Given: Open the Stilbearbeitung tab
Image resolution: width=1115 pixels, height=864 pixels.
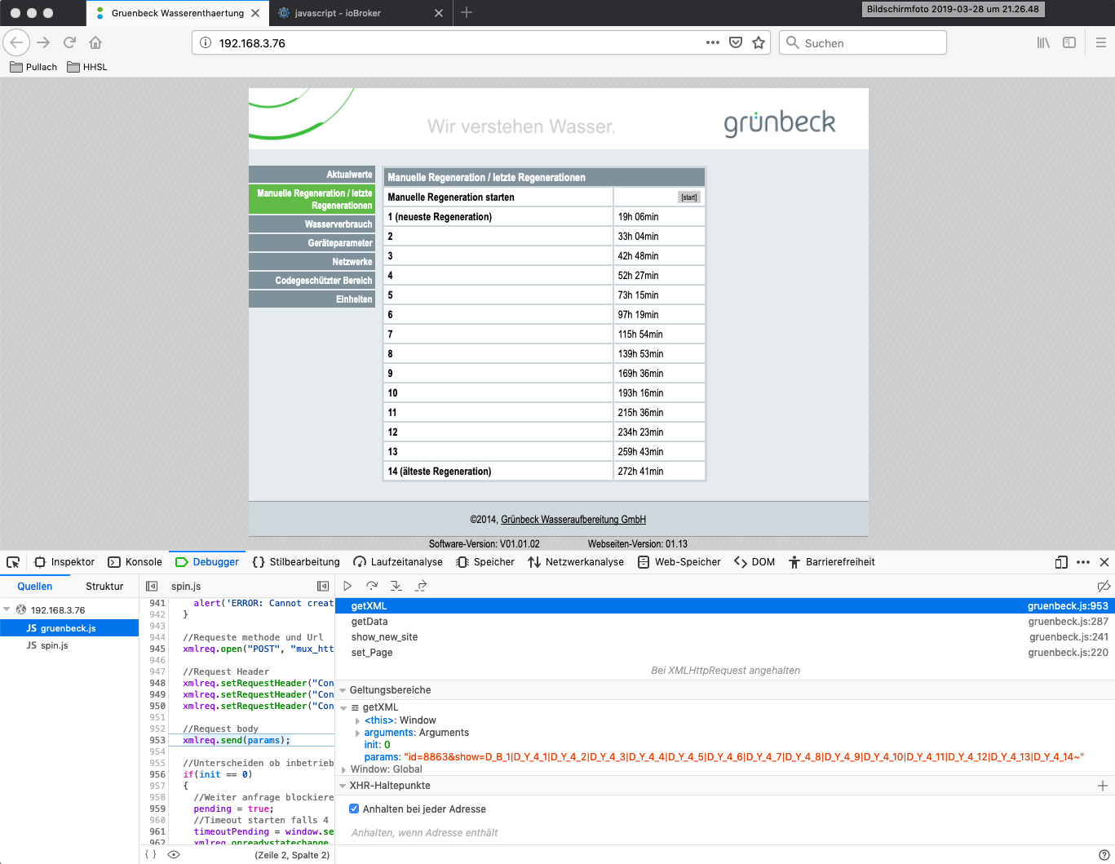Looking at the screenshot, I should point(296,562).
